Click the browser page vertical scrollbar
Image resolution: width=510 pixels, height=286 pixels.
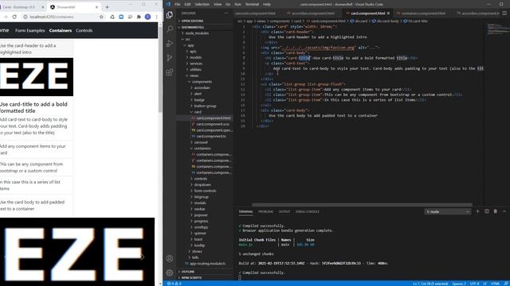pos(159,70)
